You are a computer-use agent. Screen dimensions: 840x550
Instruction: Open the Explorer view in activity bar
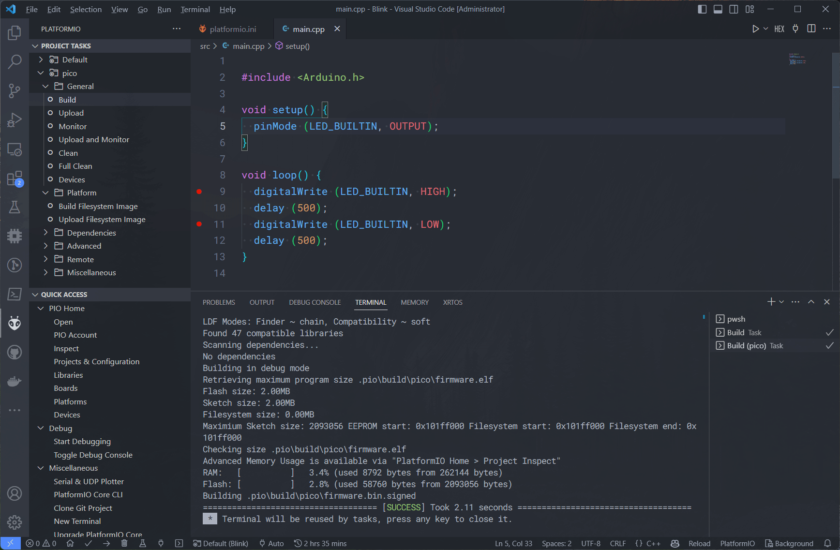pos(15,33)
